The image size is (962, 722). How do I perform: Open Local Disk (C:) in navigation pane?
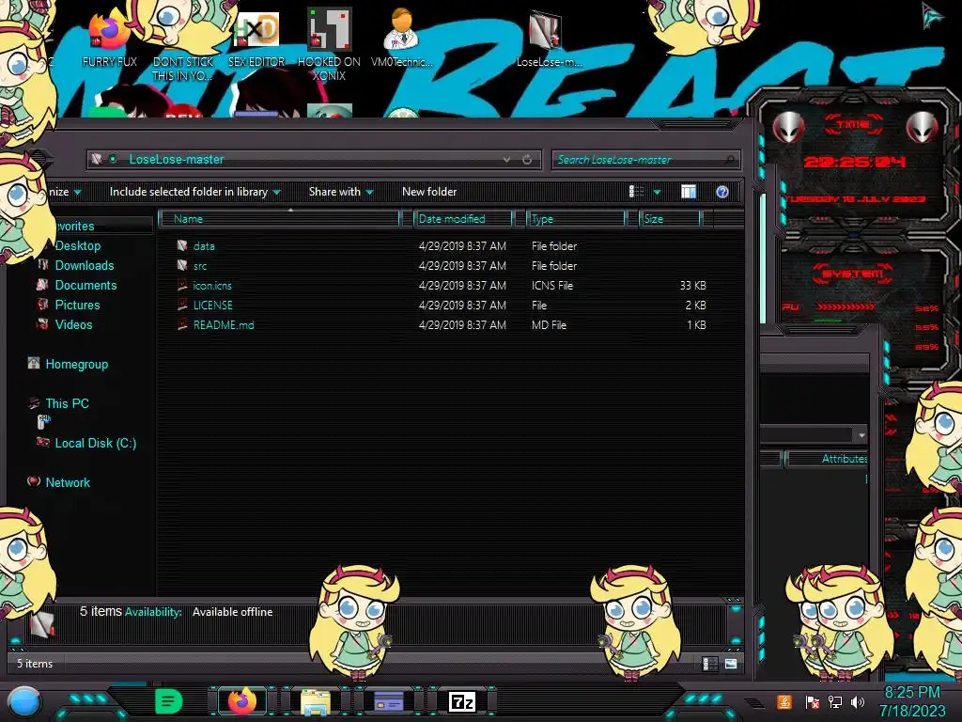click(x=96, y=443)
